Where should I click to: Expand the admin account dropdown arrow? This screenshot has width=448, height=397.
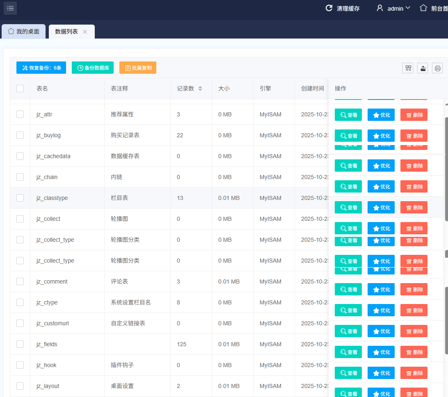[408, 8]
